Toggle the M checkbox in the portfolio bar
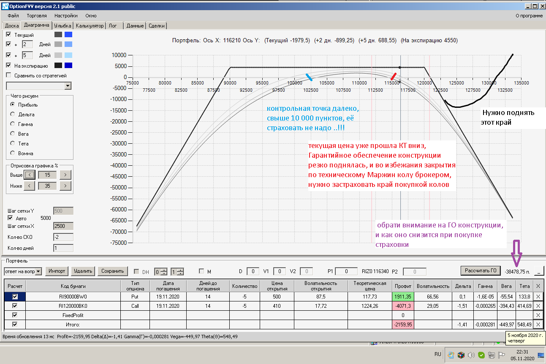546x364 pixels. pos(201,271)
